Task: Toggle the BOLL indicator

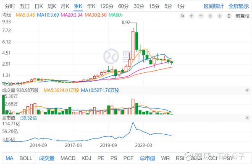Action: coord(26,158)
